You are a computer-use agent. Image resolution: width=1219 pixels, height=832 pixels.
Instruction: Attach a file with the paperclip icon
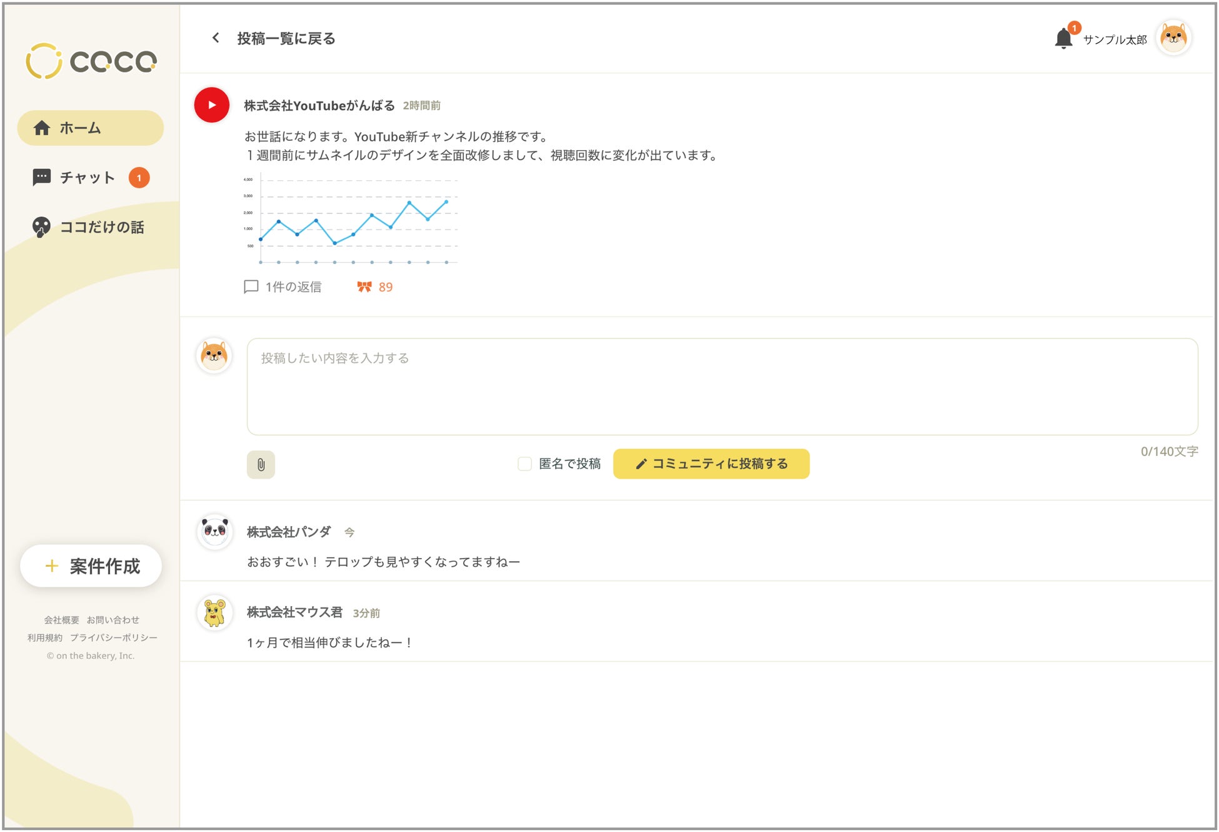[261, 464]
